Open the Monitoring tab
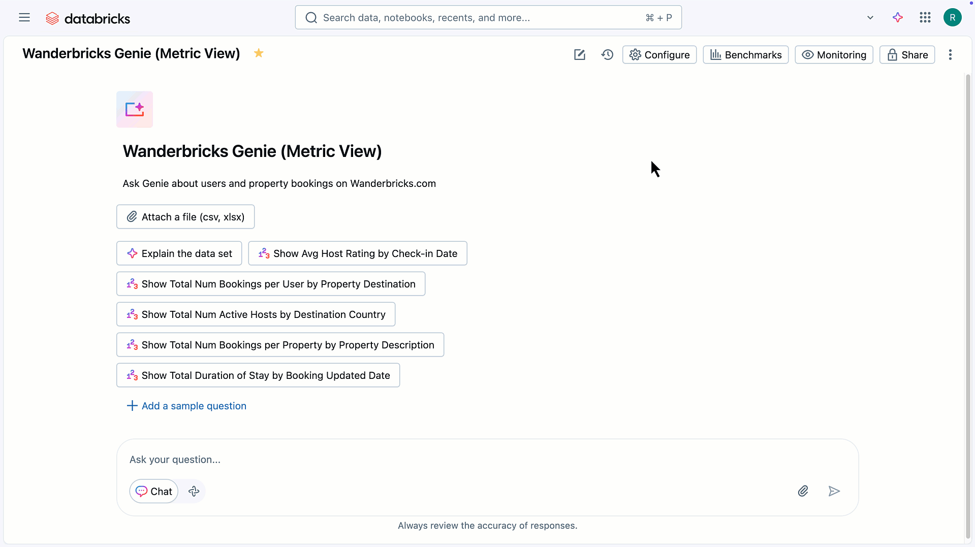975x547 pixels. 833,55
